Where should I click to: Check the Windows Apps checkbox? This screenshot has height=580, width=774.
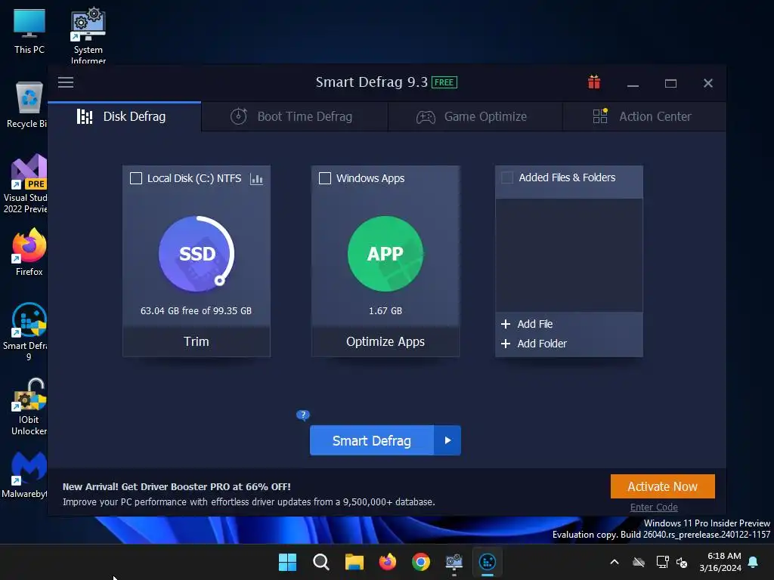325,178
